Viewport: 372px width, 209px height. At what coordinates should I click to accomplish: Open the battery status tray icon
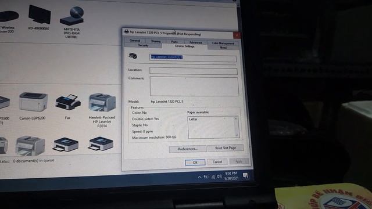[x=206, y=176]
